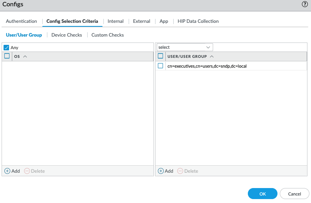Uncheck the Any checkbox
The height and width of the screenshot is (203, 311).
[x=6, y=48]
